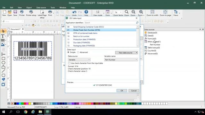Image resolution: width=205 pixels, height=115 pixels.
Task: Select the Ellipse shape tool
Action: 4,63
